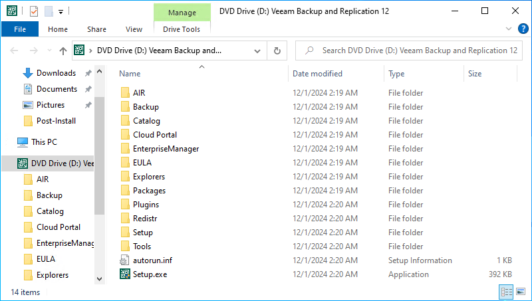The image size is (532, 301).
Task: Switch to the Share ribbon tab
Action: pos(96,29)
